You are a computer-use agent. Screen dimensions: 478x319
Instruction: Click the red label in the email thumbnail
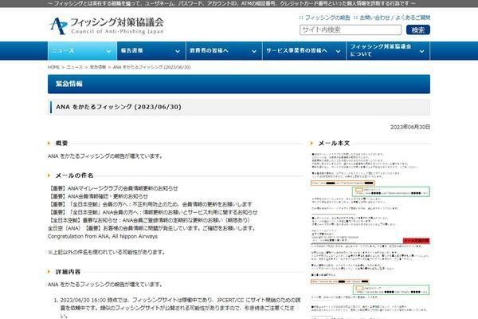pos(416,241)
